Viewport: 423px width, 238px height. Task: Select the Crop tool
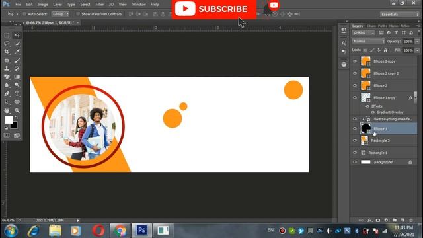[x=7, y=52]
